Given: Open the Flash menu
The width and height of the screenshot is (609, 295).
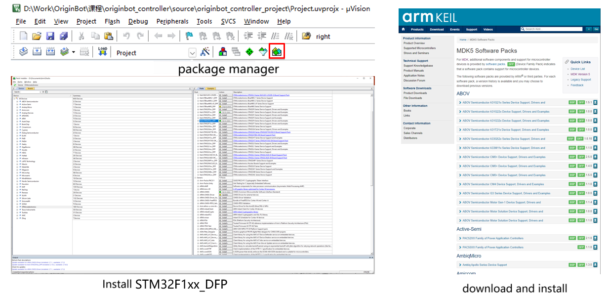Looking at the screenshot, I should [x=112, y=21].
